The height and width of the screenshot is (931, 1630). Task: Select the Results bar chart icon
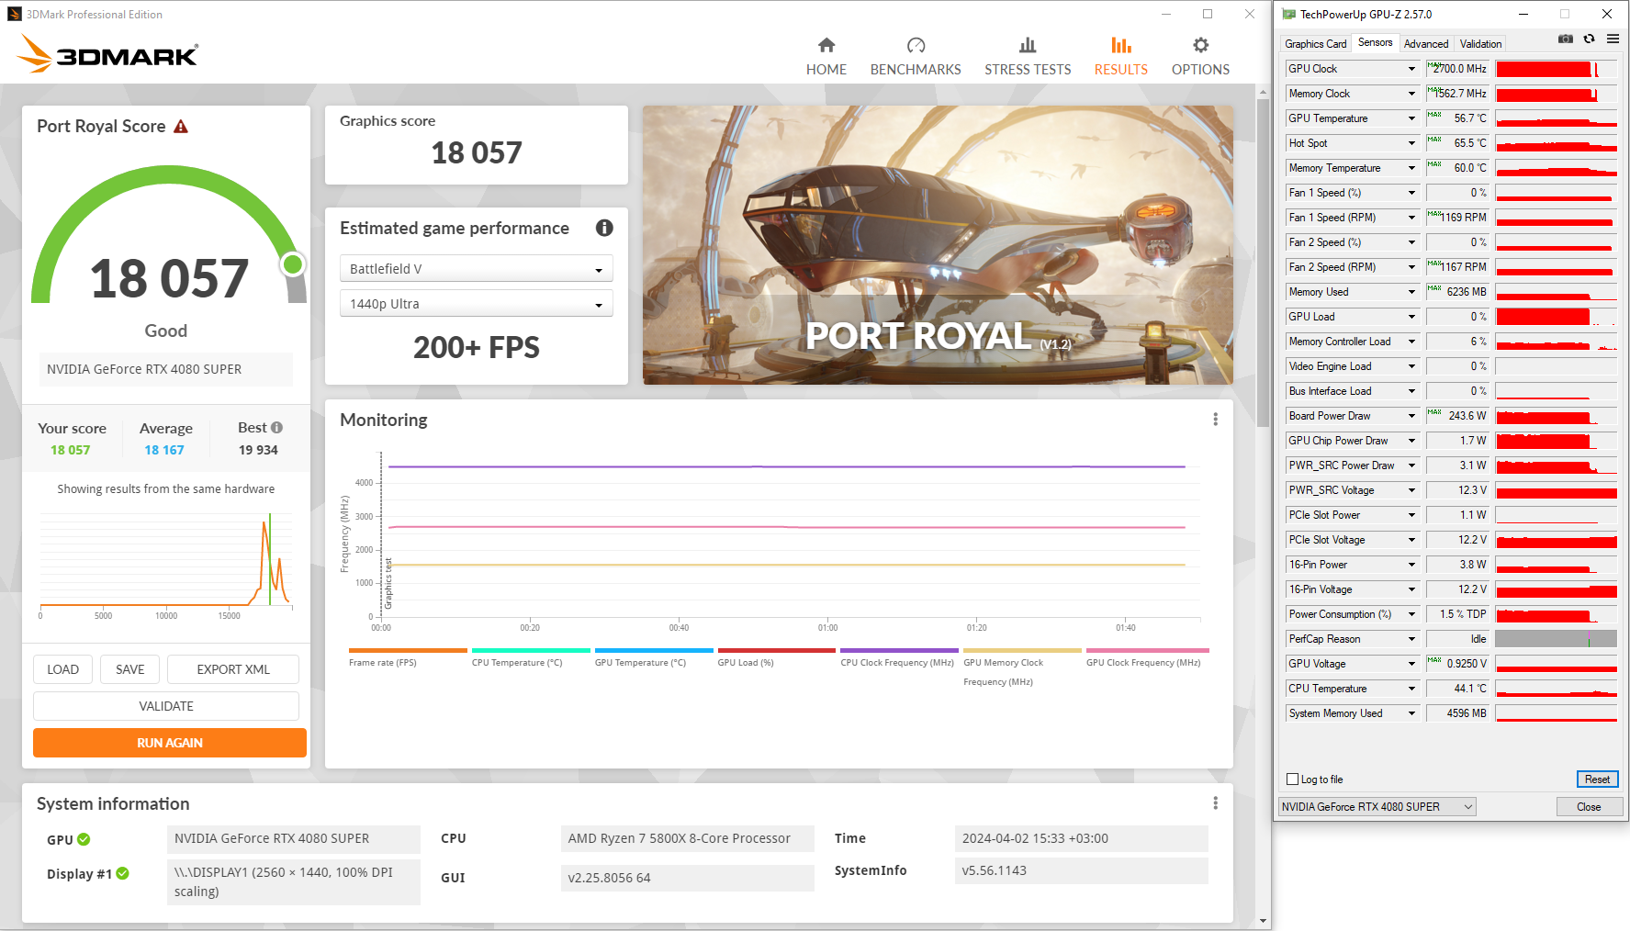click(1120, 46)
